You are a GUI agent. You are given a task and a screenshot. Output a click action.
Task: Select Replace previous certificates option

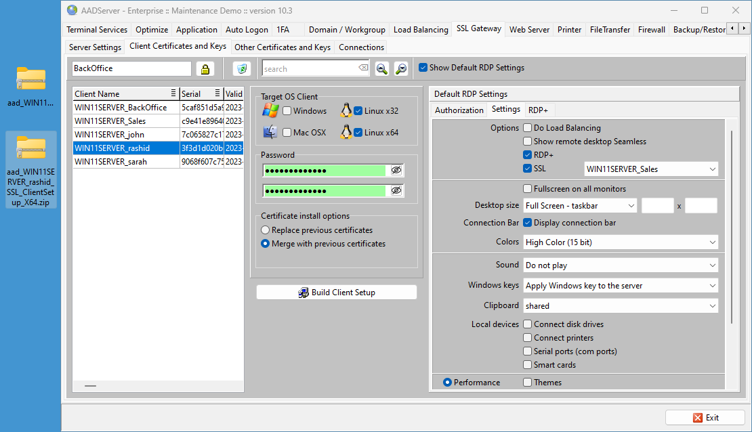click(266, 230)
